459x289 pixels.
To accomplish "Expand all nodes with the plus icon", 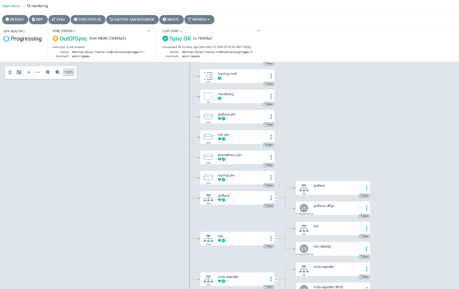I will tap(29, 72).
